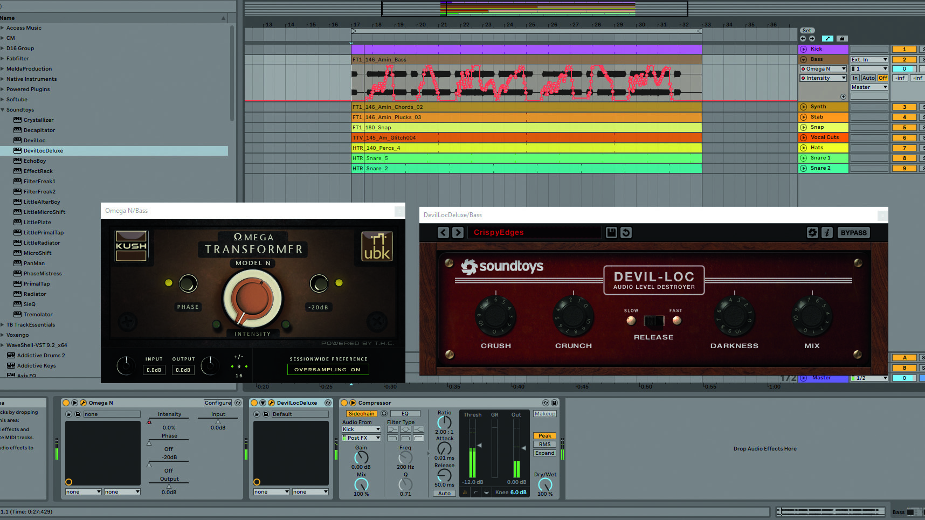Select RMS mode in Compressor
Viewport: 925px width, 520px height.
pos(544,445)
